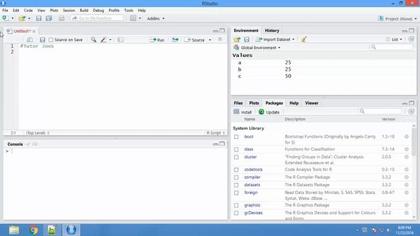Click the code tools wand icon
Screen dimensions: 420x236
(x=104, y=39)
